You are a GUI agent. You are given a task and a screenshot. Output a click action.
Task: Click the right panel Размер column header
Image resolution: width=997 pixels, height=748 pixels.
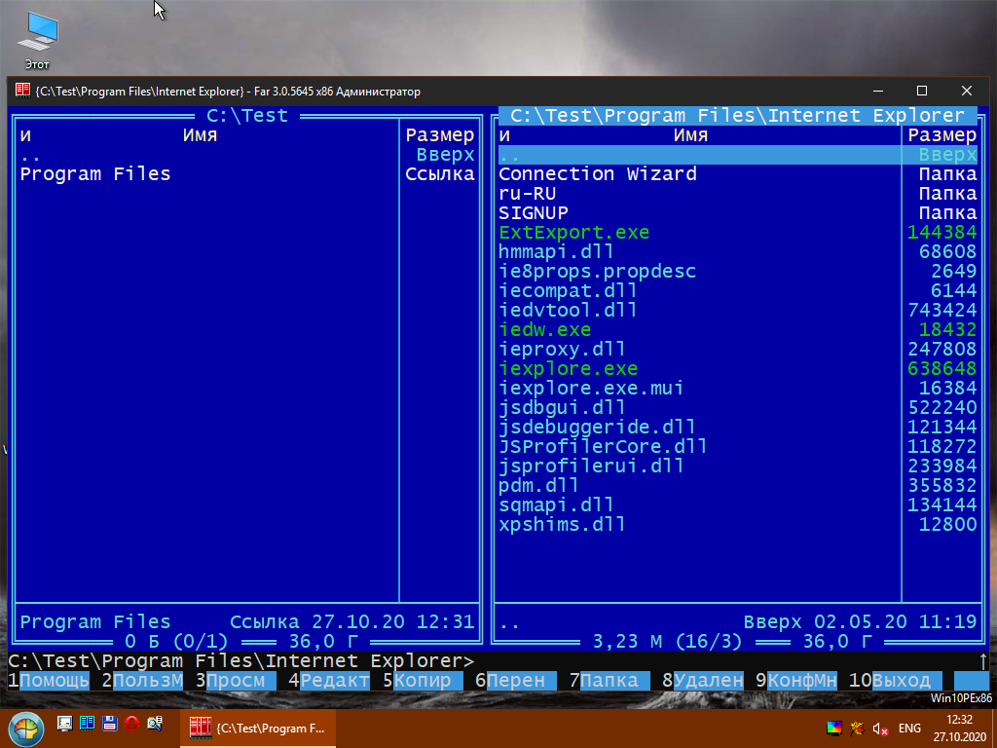coord(942,135)
